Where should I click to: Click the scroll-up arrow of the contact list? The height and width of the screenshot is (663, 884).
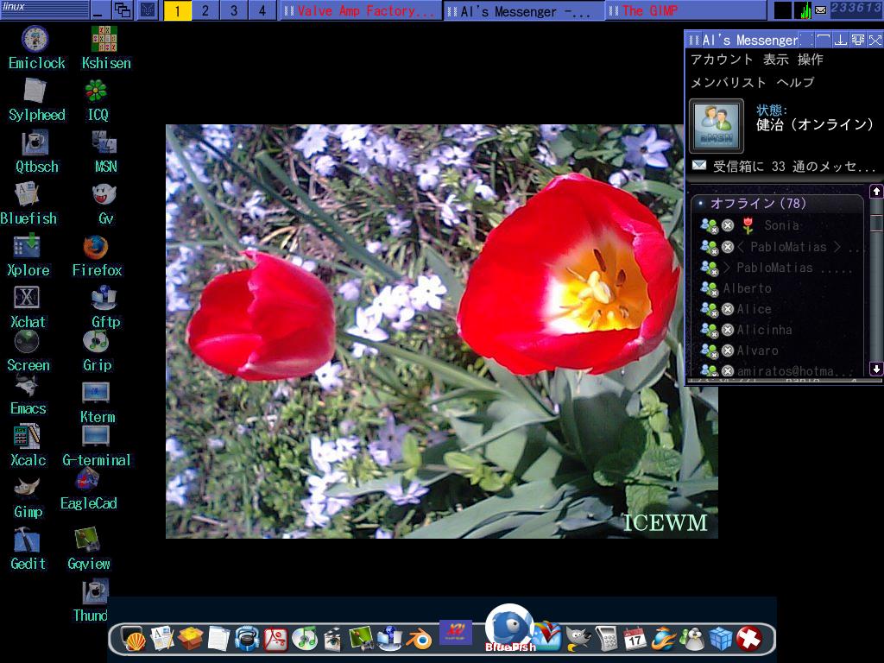click(x=877, y=193)
